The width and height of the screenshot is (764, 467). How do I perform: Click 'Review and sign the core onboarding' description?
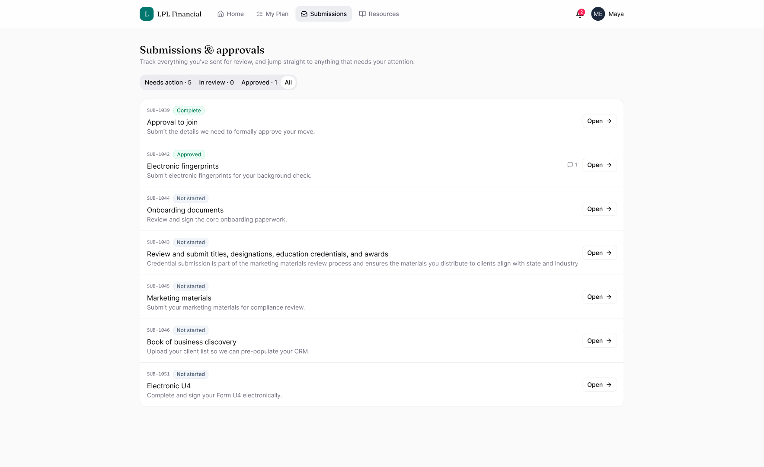[x=217, y=220]
